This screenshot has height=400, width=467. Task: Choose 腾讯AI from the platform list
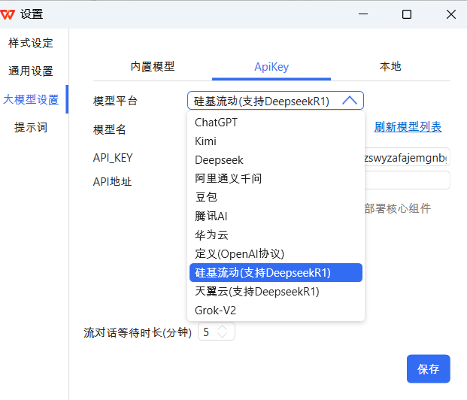coord(276,217)
